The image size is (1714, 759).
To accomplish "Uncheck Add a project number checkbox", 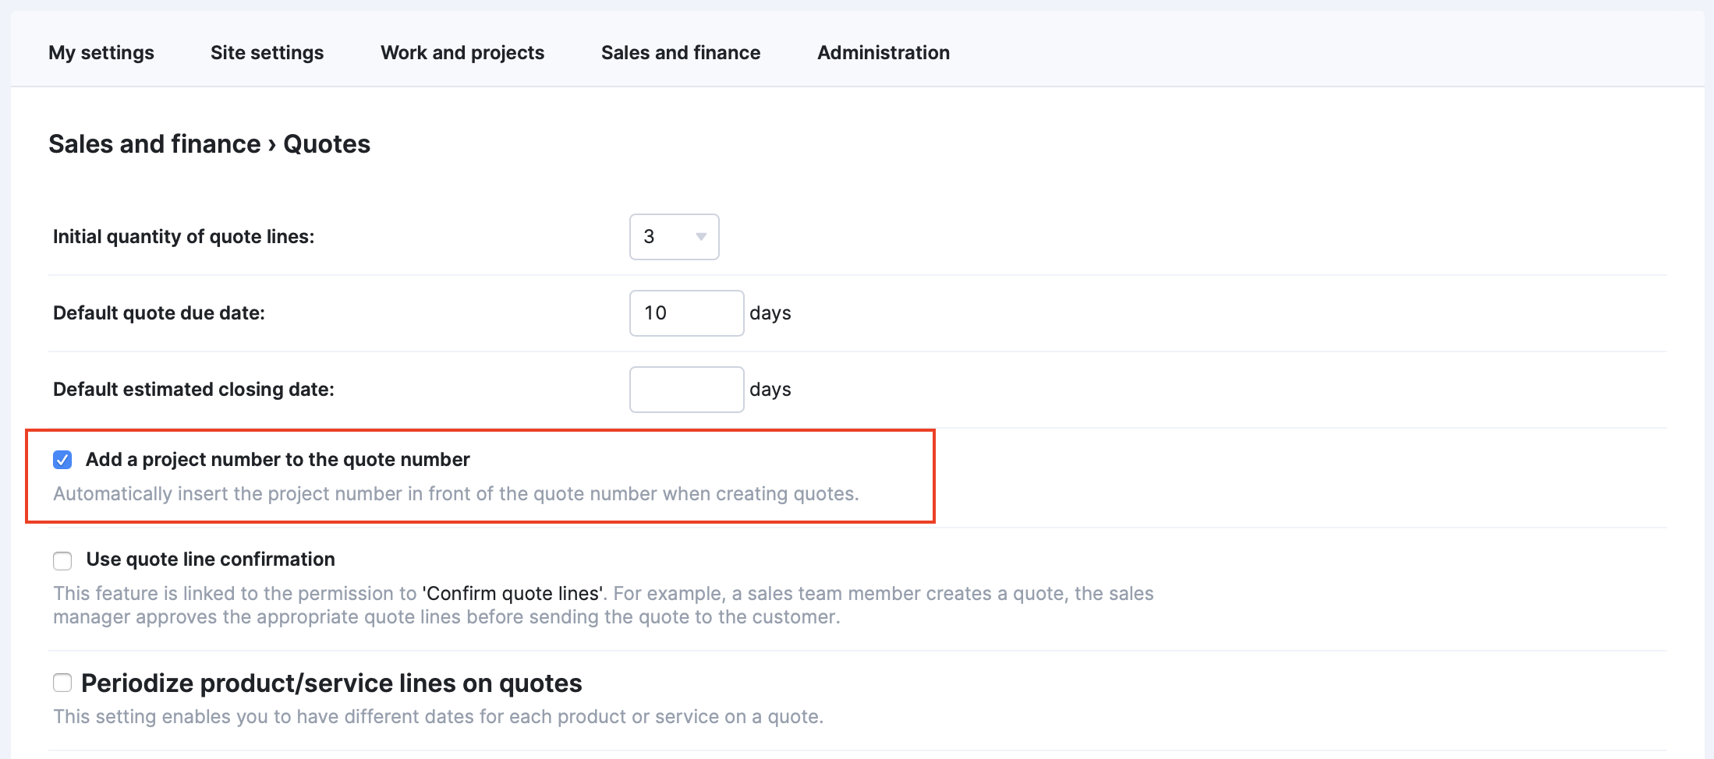I will pos(62,460).
